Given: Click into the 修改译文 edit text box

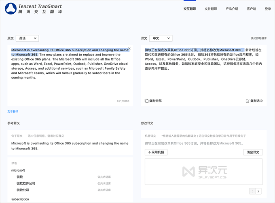Looking at the screenshot, I should 203,172.
